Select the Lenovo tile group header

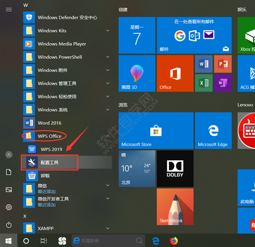(x=245, y=105)
